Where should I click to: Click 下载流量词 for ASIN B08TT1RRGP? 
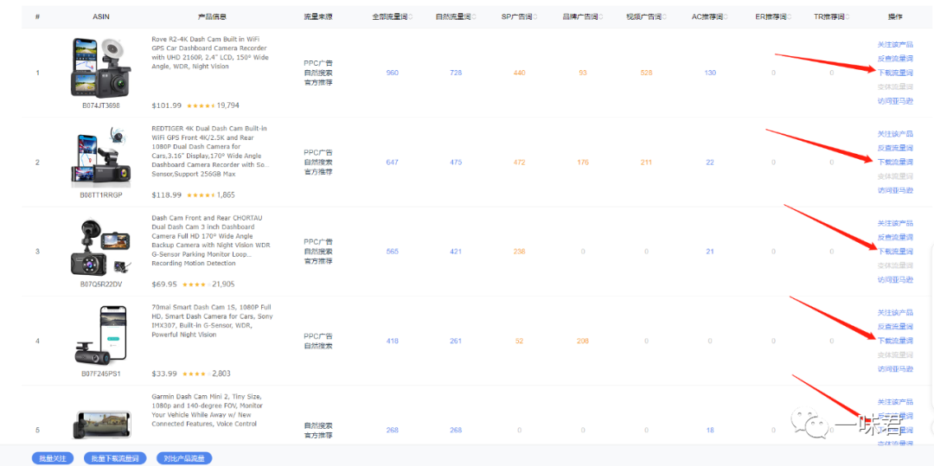pyautogui.click(x=895, y=162)
